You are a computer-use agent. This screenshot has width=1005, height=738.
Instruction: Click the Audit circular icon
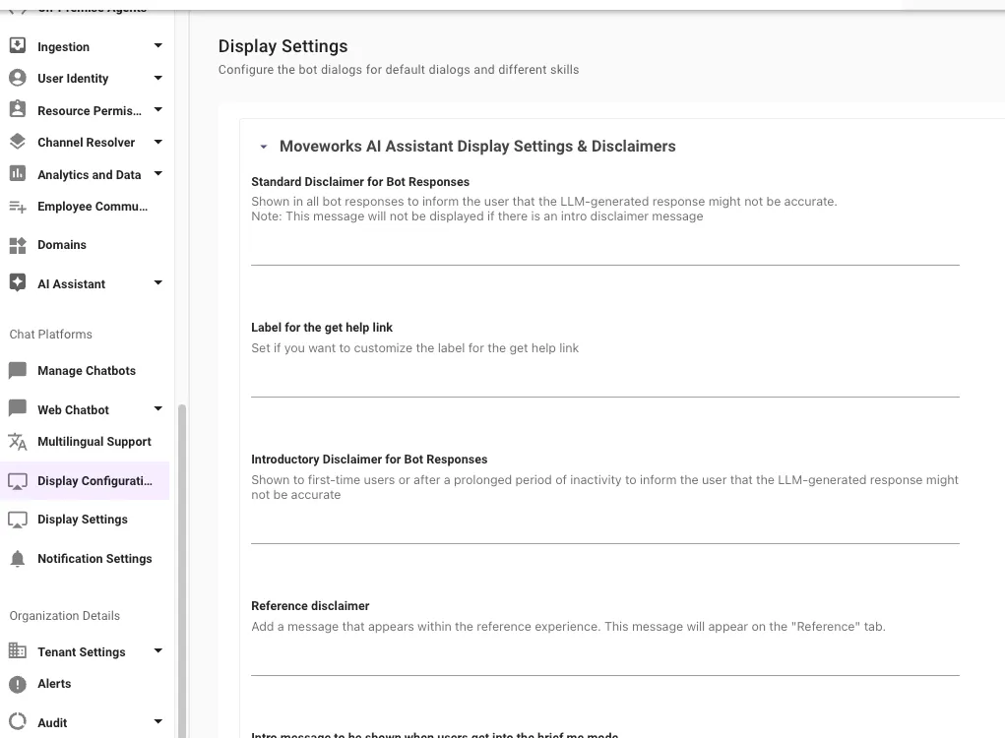coord(18,722)
